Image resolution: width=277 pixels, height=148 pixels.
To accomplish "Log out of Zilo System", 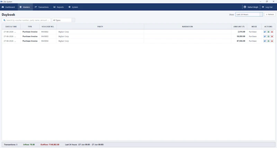I will click(267, 7).
